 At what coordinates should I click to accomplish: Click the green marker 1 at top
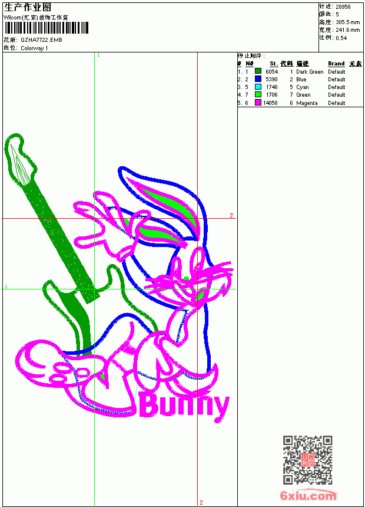[x=98, y=55]
